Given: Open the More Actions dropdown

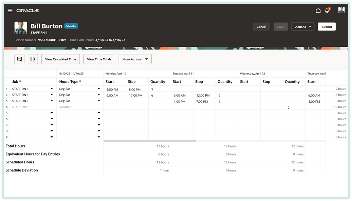Looking at the screenshot, I should 135,59.
